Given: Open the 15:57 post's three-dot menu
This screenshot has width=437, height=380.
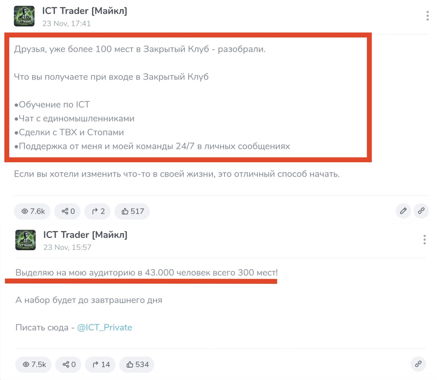Looking at the screenshot, I should tap(424, 240).
